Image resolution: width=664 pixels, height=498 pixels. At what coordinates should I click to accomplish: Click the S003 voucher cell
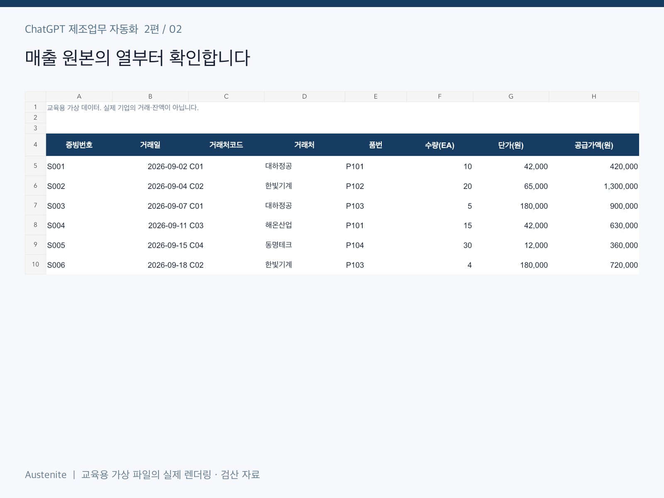pos(79,206)
